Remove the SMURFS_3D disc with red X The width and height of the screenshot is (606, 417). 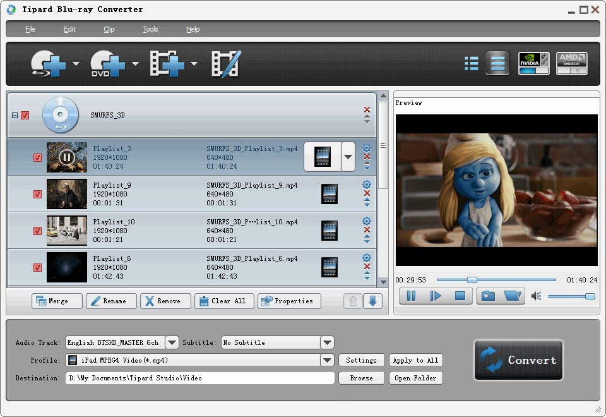click(x=367, y=110)
